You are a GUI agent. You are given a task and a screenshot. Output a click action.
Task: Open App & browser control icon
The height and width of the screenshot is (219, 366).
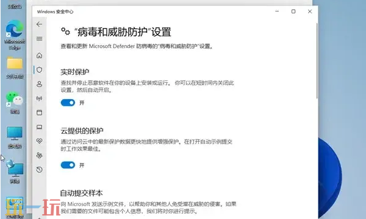tap(39, 113)
